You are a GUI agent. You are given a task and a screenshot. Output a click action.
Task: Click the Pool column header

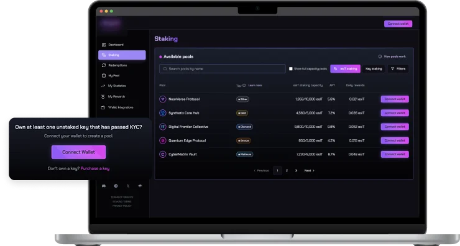pos(162,85)
